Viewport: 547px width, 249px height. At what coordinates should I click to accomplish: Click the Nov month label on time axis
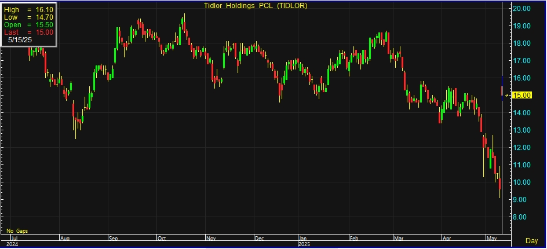click(211, 239)
